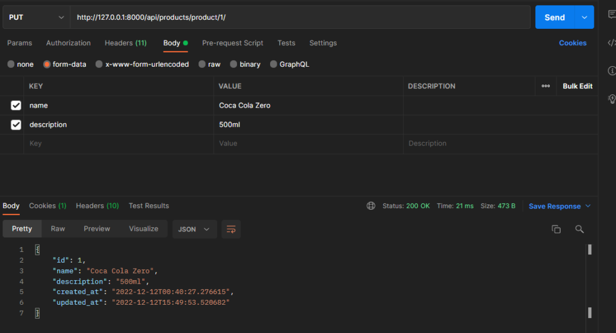Image resolution: width=616 pixels, height=333 pixels.
Task: Toggle the wrap lines icon
Action: tap(231, 229)
